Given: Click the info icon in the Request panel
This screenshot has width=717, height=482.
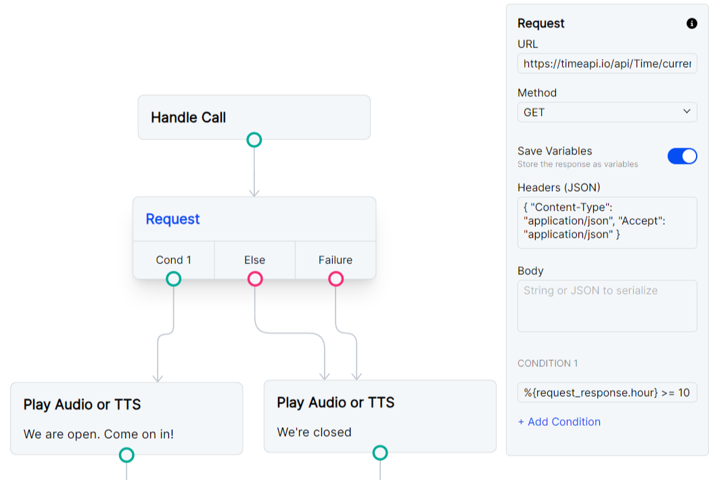Looking at the screenshot, I should click(x=691, y=23).
